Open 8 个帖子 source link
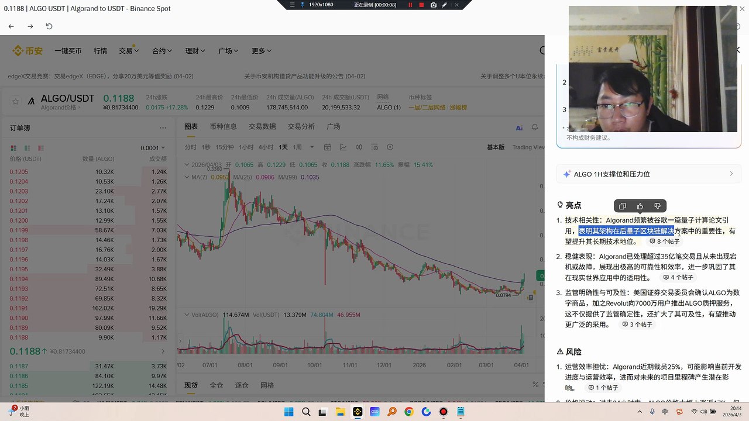 coord(665,241)
